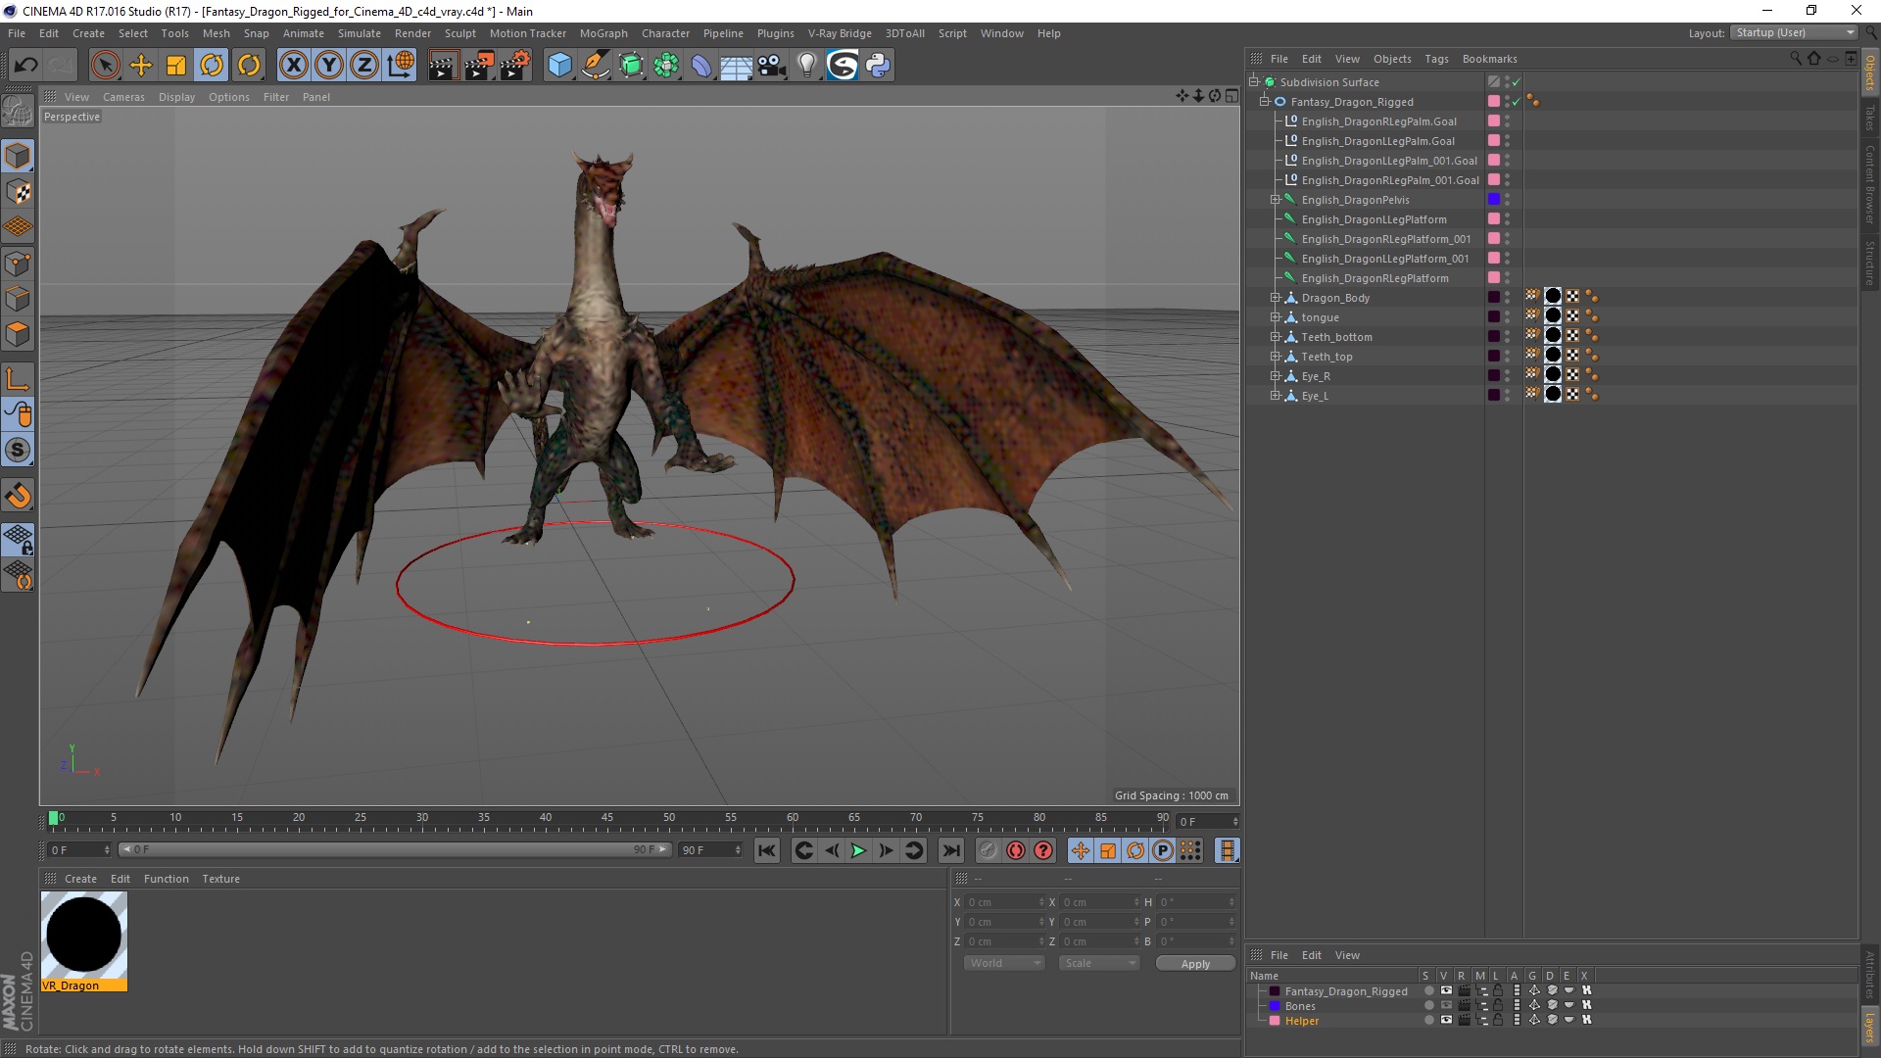Open the V-Ray Bridge menu

[840, 33]
